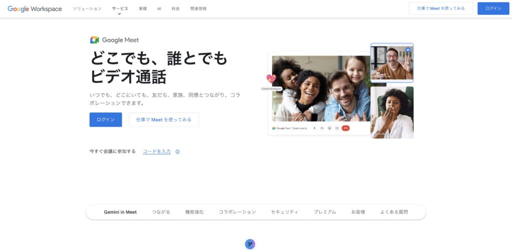The image size is (512, 250).
Task: Click the Gemini sparkle icon at page bottom
Action: click(x=250, y=244)
